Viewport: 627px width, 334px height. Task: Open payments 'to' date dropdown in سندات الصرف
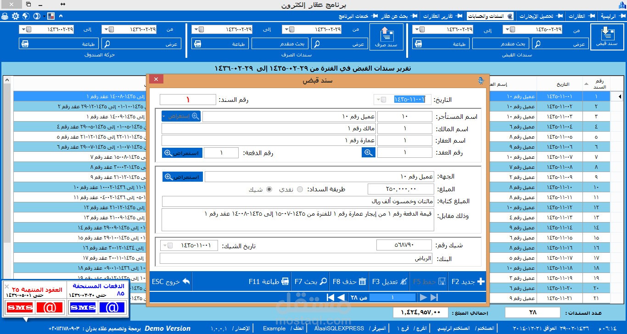coord(196,29)
